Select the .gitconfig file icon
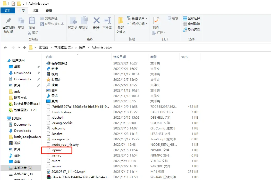271x180 pixels. click(x=48, y=128)
